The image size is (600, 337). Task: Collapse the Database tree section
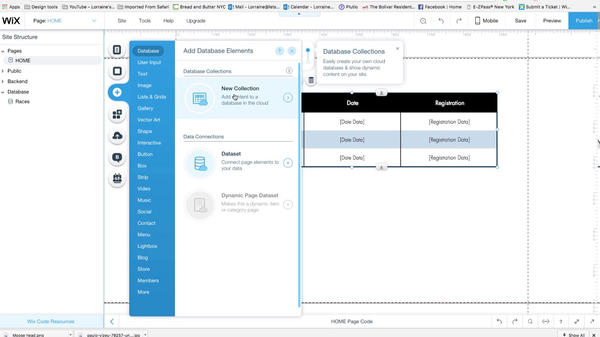click(x=3, y=92)
